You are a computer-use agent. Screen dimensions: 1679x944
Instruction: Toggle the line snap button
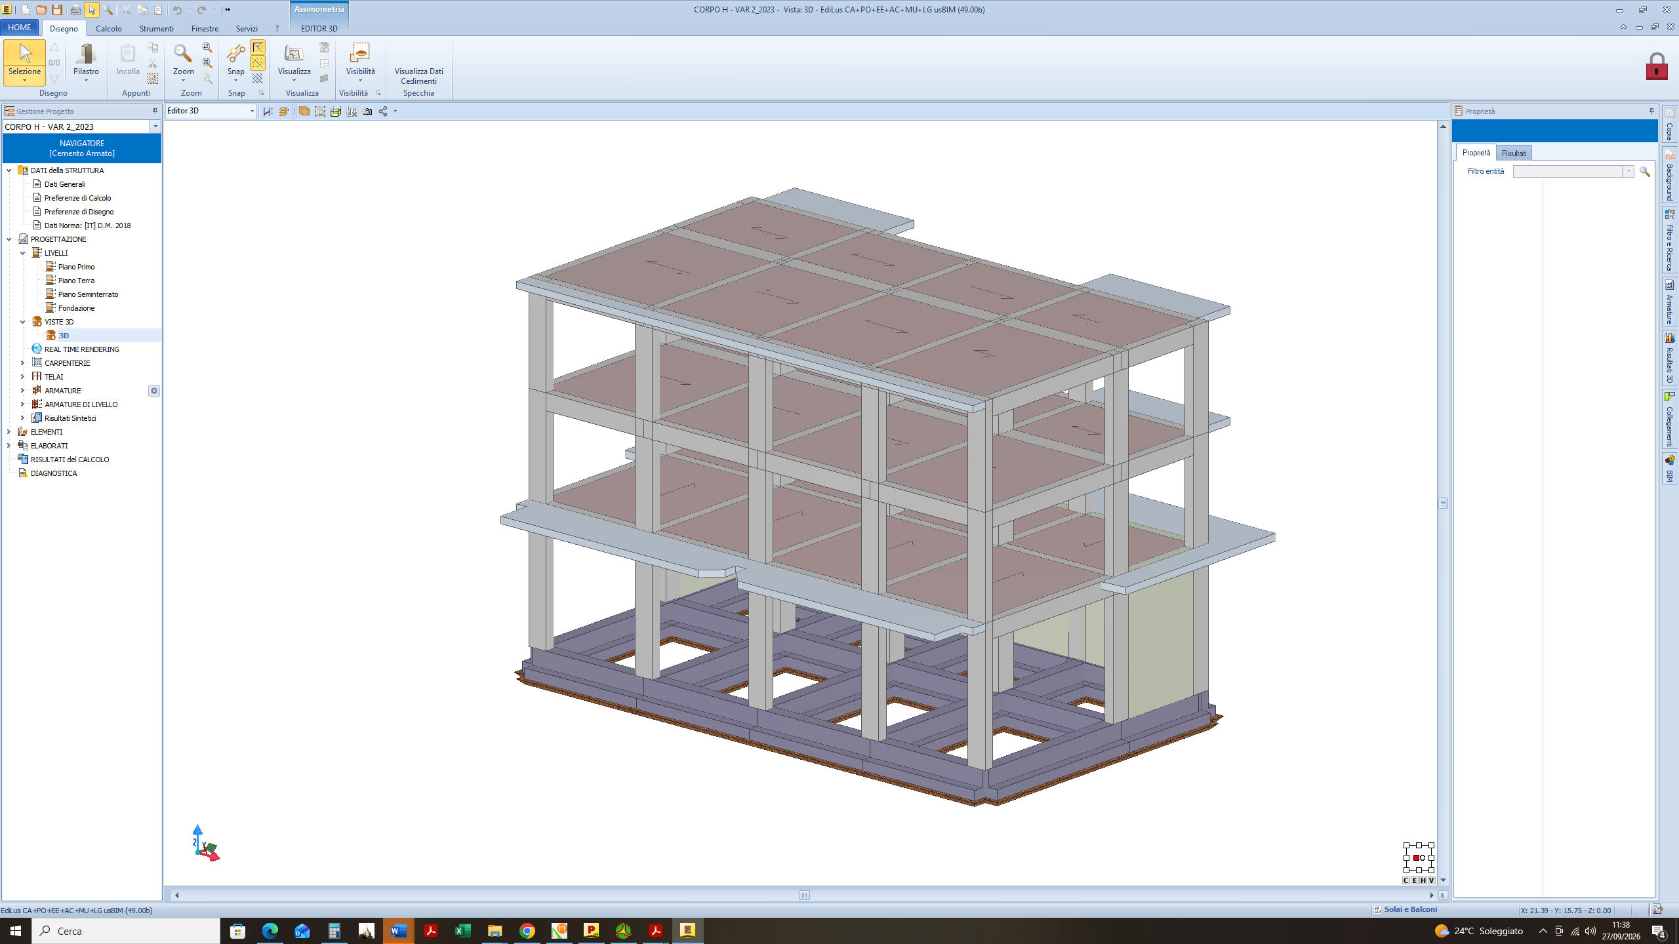point(258,63)
